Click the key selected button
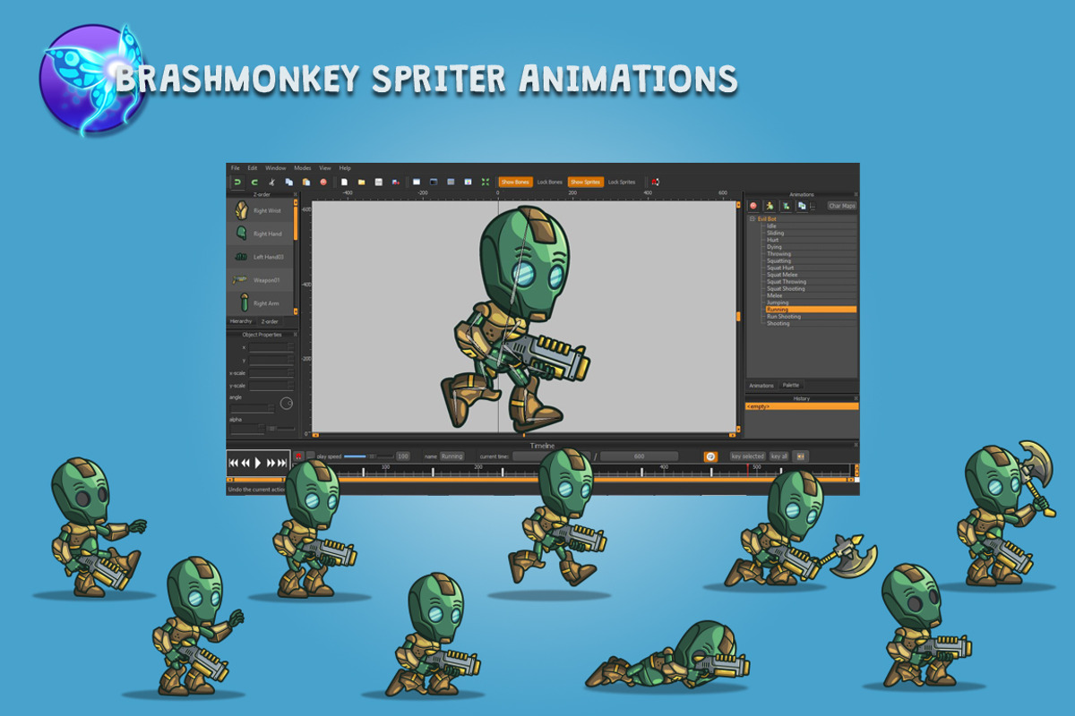The width and height of the screenshot is (1075, 716). click(x=748, y=456)
